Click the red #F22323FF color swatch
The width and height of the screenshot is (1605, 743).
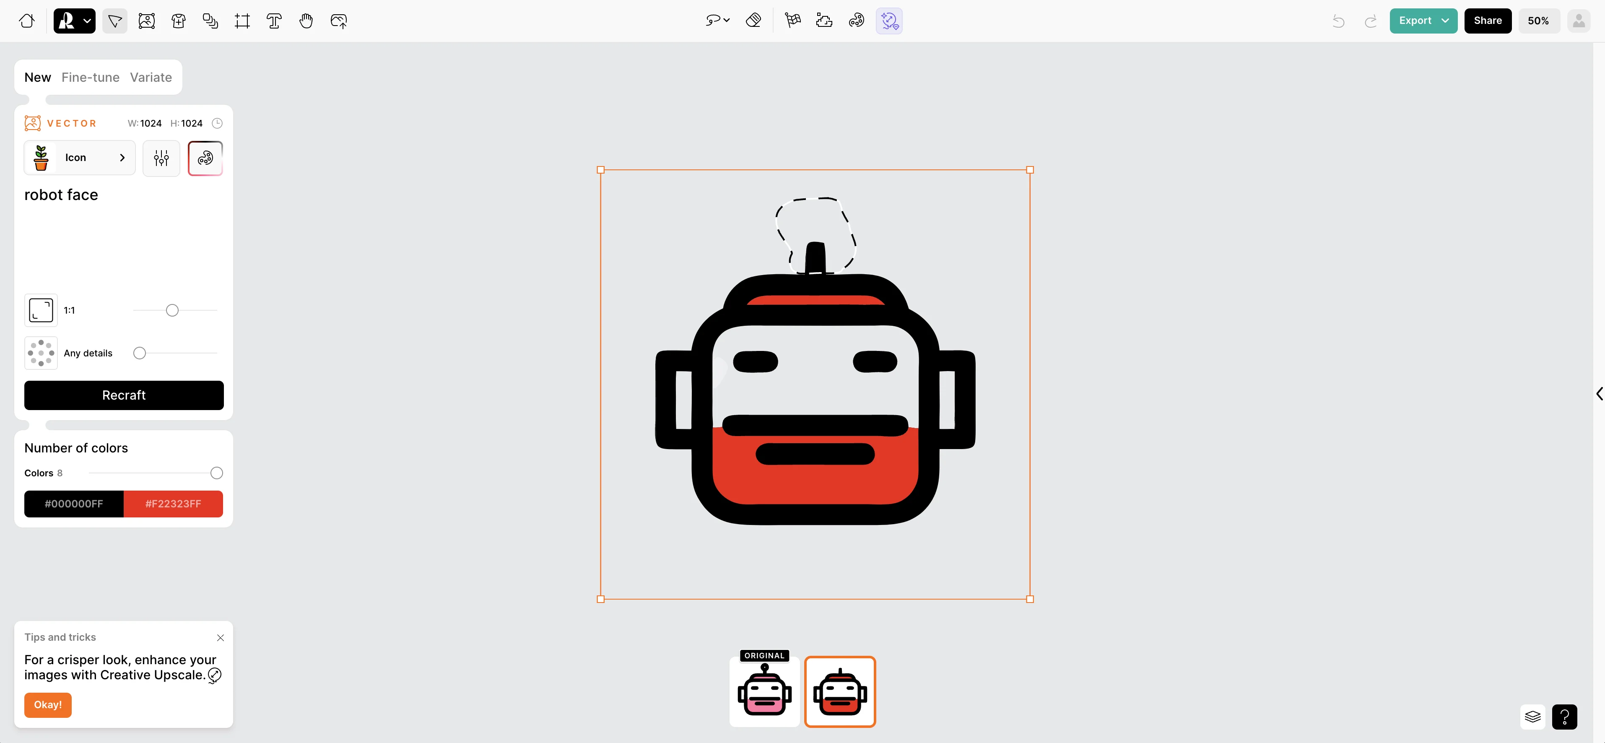[173, 504]
